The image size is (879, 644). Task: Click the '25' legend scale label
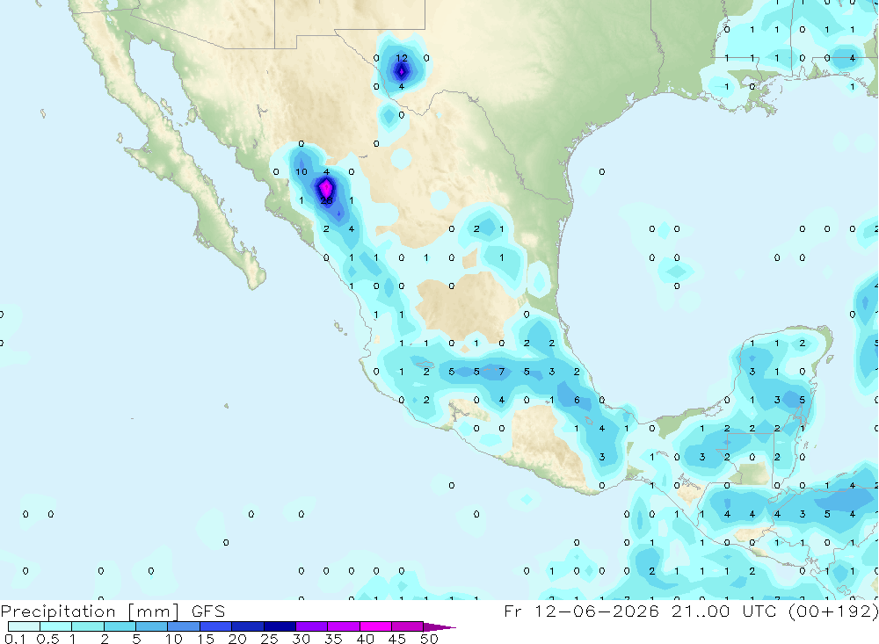pyautogui.click(x=269, y=639)
